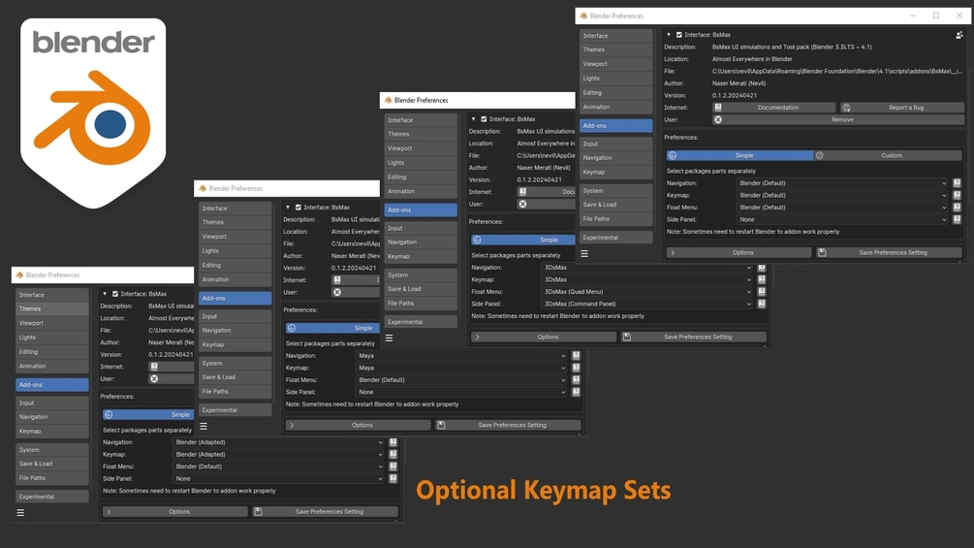
Task: Click help icon beside Side Panel in Maya window
Action: click(576, 392)
